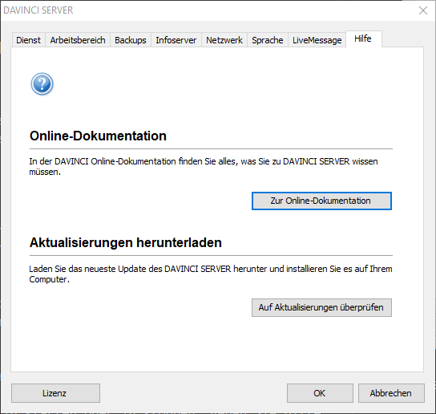The image size is (436, 414).
Task: Cancel with the Abbrechen button
Action: [391, 393]
